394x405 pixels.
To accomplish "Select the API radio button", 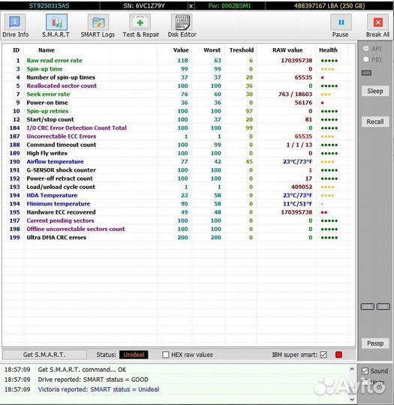I will [365, 49].
